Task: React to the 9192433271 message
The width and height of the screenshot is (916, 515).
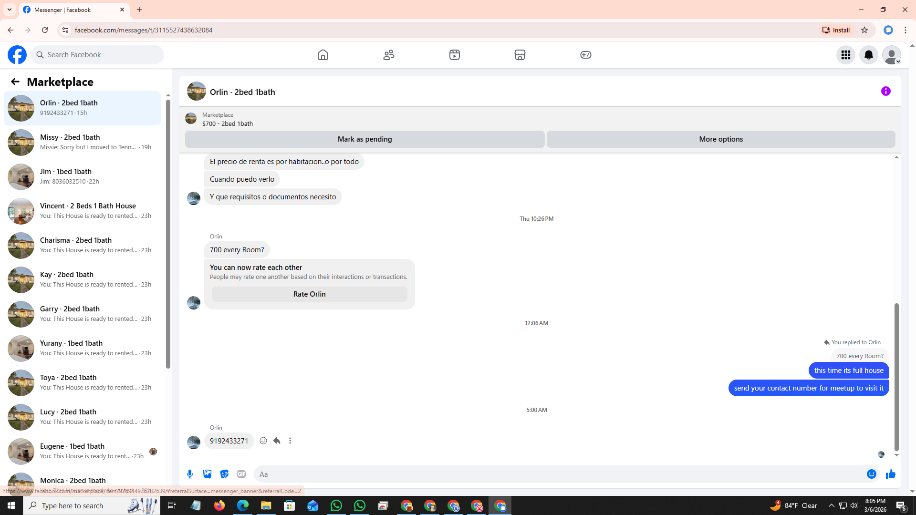Action: [x=263, y=441]
